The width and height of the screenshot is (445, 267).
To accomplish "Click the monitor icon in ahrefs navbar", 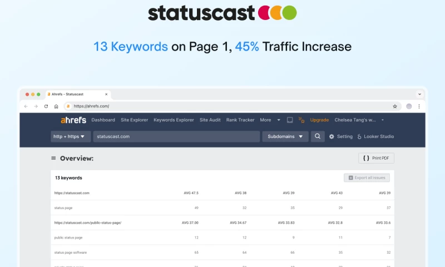I will click(290, 120).
